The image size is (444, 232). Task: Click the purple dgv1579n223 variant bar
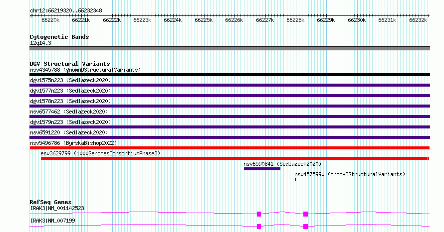[229, 127]
